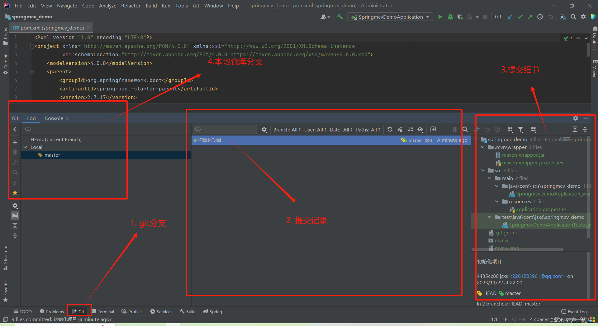Hide the Git tool window with minus
This screenshot has height=326, width=598.
pyautogui.click(x=586, y=118)
